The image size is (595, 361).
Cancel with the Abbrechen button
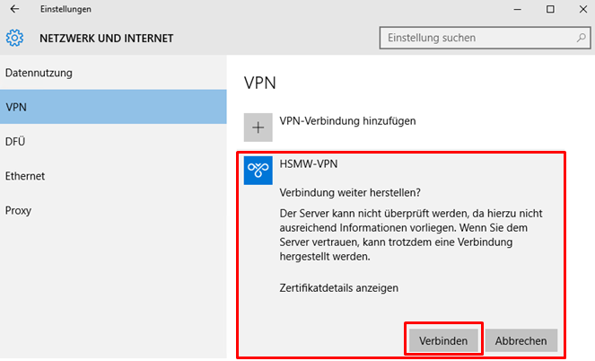point(521,341)
